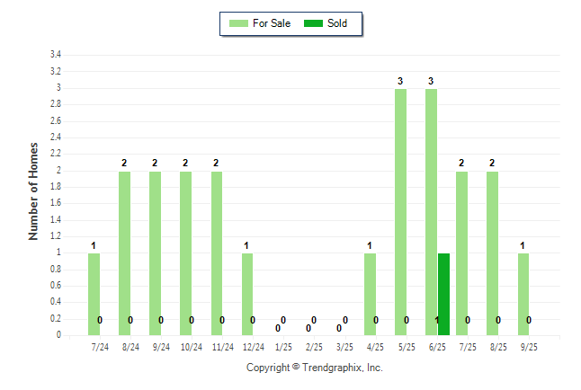581x390 pixels.
Task: Toggle the For Sale series legend label
Action: point(273,23)
